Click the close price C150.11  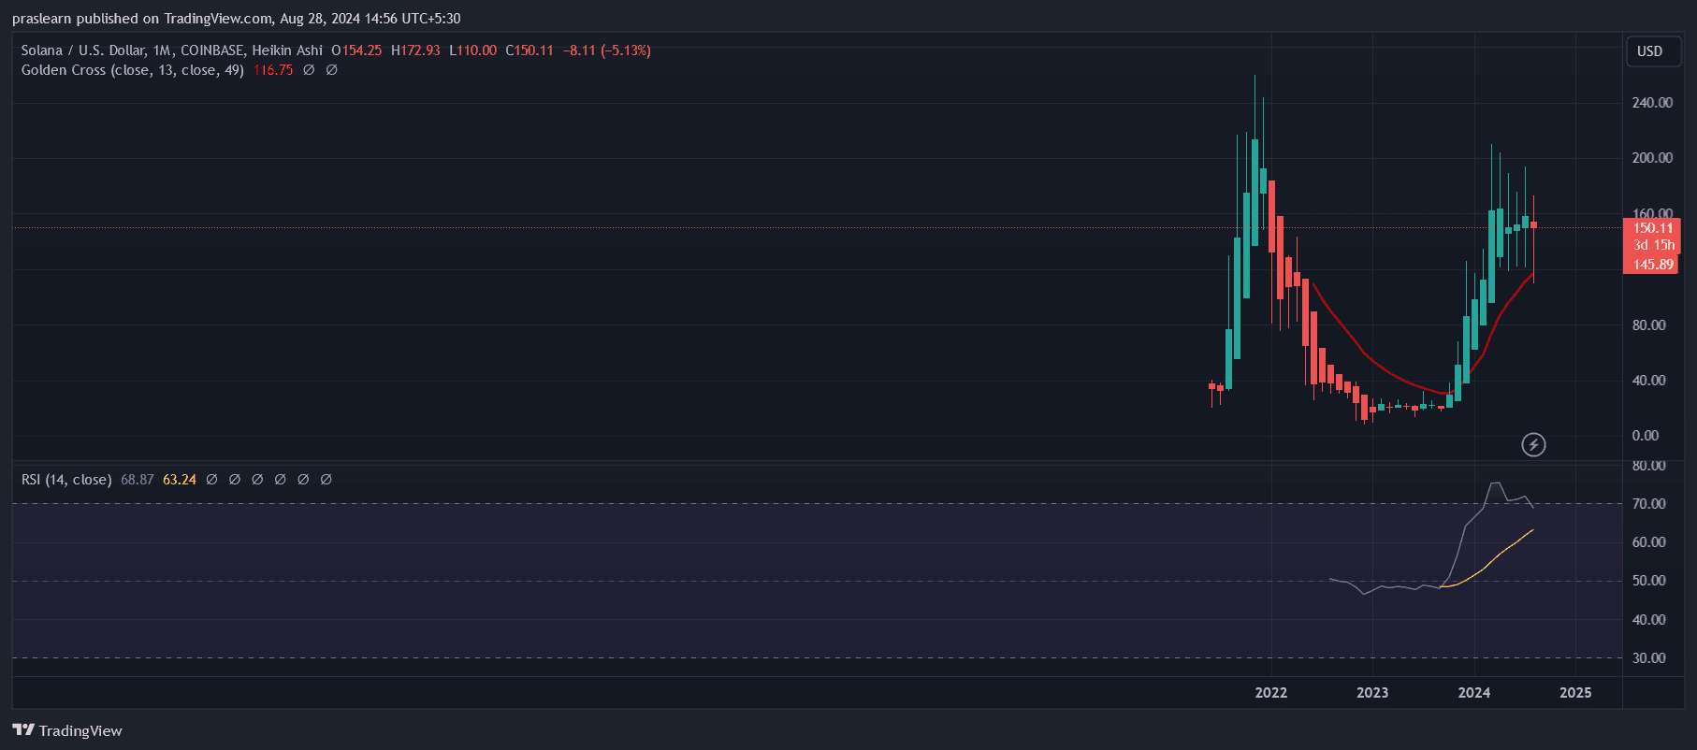[529, 50]
